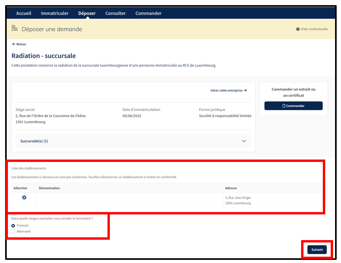
Task: Select the establishment radio for Rue Jean Origer
Action: 24,197
